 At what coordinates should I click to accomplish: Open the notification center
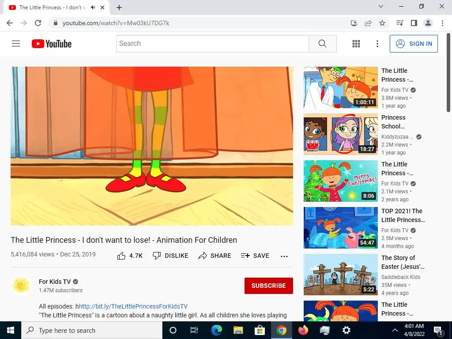click(x=438, y=330)
